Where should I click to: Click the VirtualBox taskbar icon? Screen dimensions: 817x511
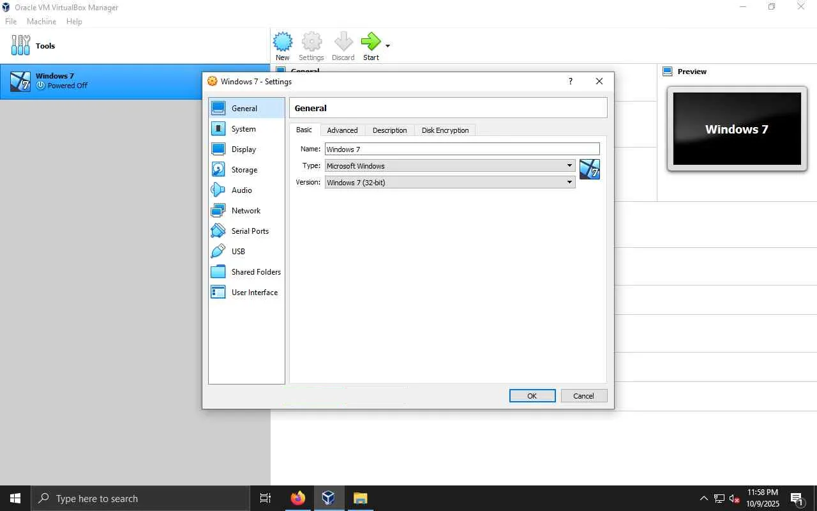pyautogui.click(x=329, y=498)
